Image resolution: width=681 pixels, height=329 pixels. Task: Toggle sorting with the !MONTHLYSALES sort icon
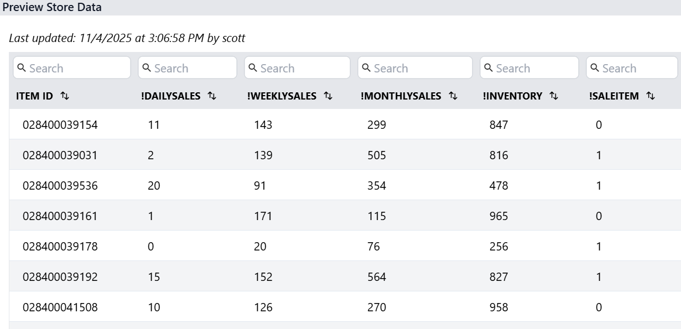(x=453, y=96)
